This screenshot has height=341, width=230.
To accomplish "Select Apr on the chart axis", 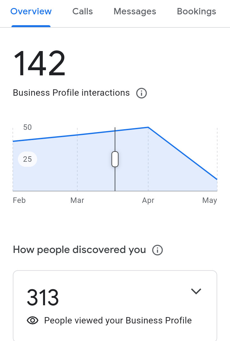I will [x=148, y=201].
